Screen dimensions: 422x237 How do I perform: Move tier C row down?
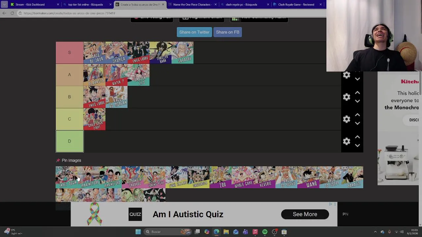357,123
